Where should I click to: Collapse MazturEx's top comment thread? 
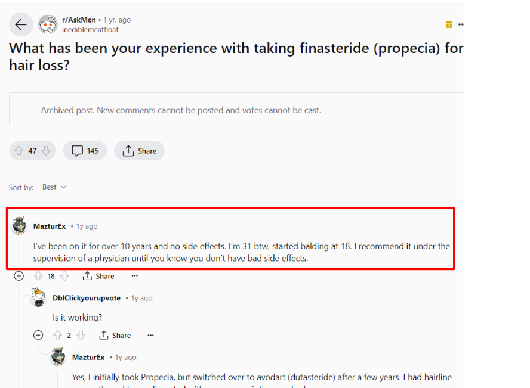(19, 276)
